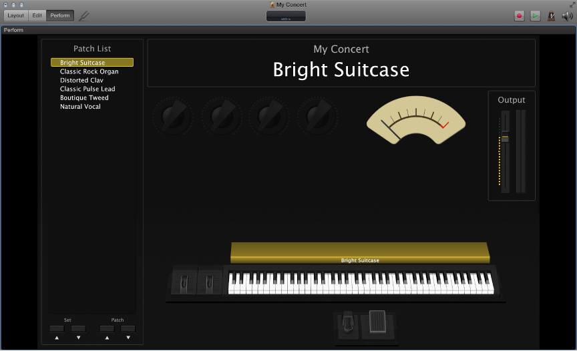Select the Perform mode button

60,15
